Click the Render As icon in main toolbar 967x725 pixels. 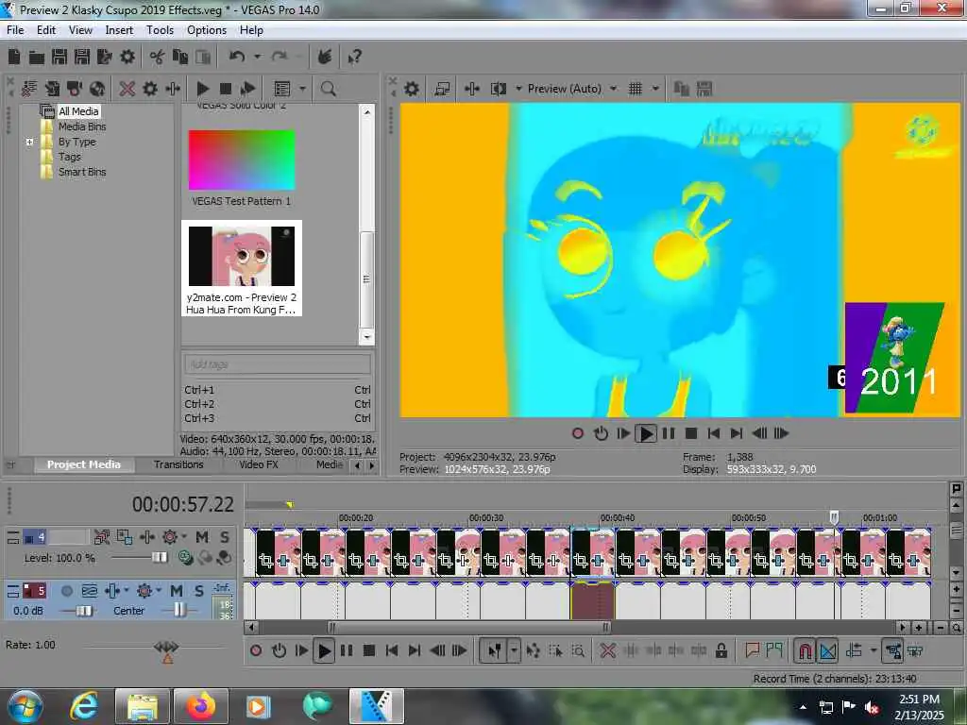(104, 58)
